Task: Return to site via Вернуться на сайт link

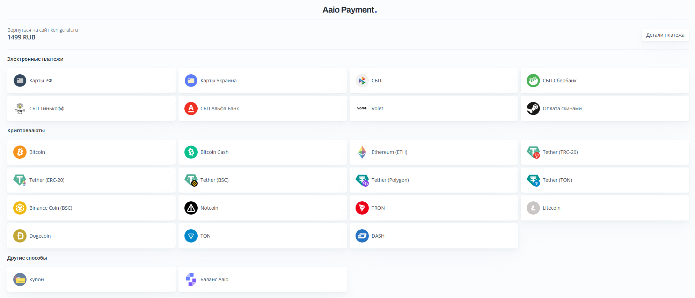Action: click(43, 30)
